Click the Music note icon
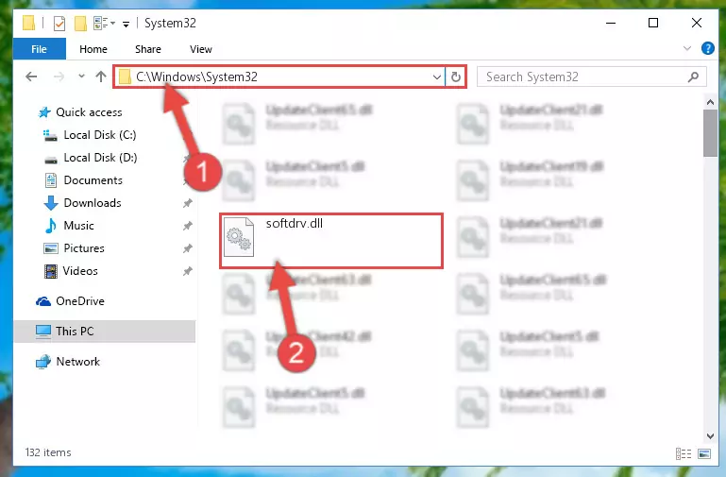 click(50, 226)
